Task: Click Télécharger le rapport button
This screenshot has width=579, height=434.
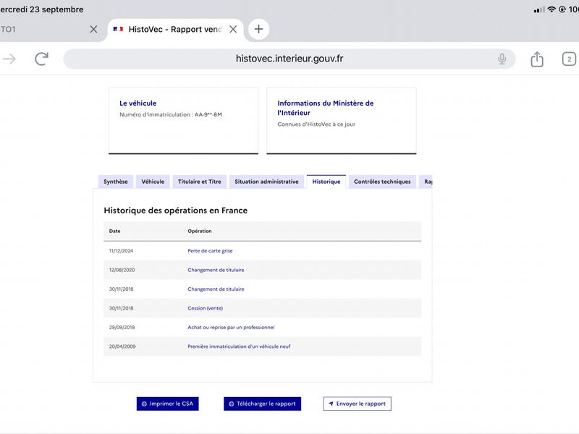Action: click(262, 404)
